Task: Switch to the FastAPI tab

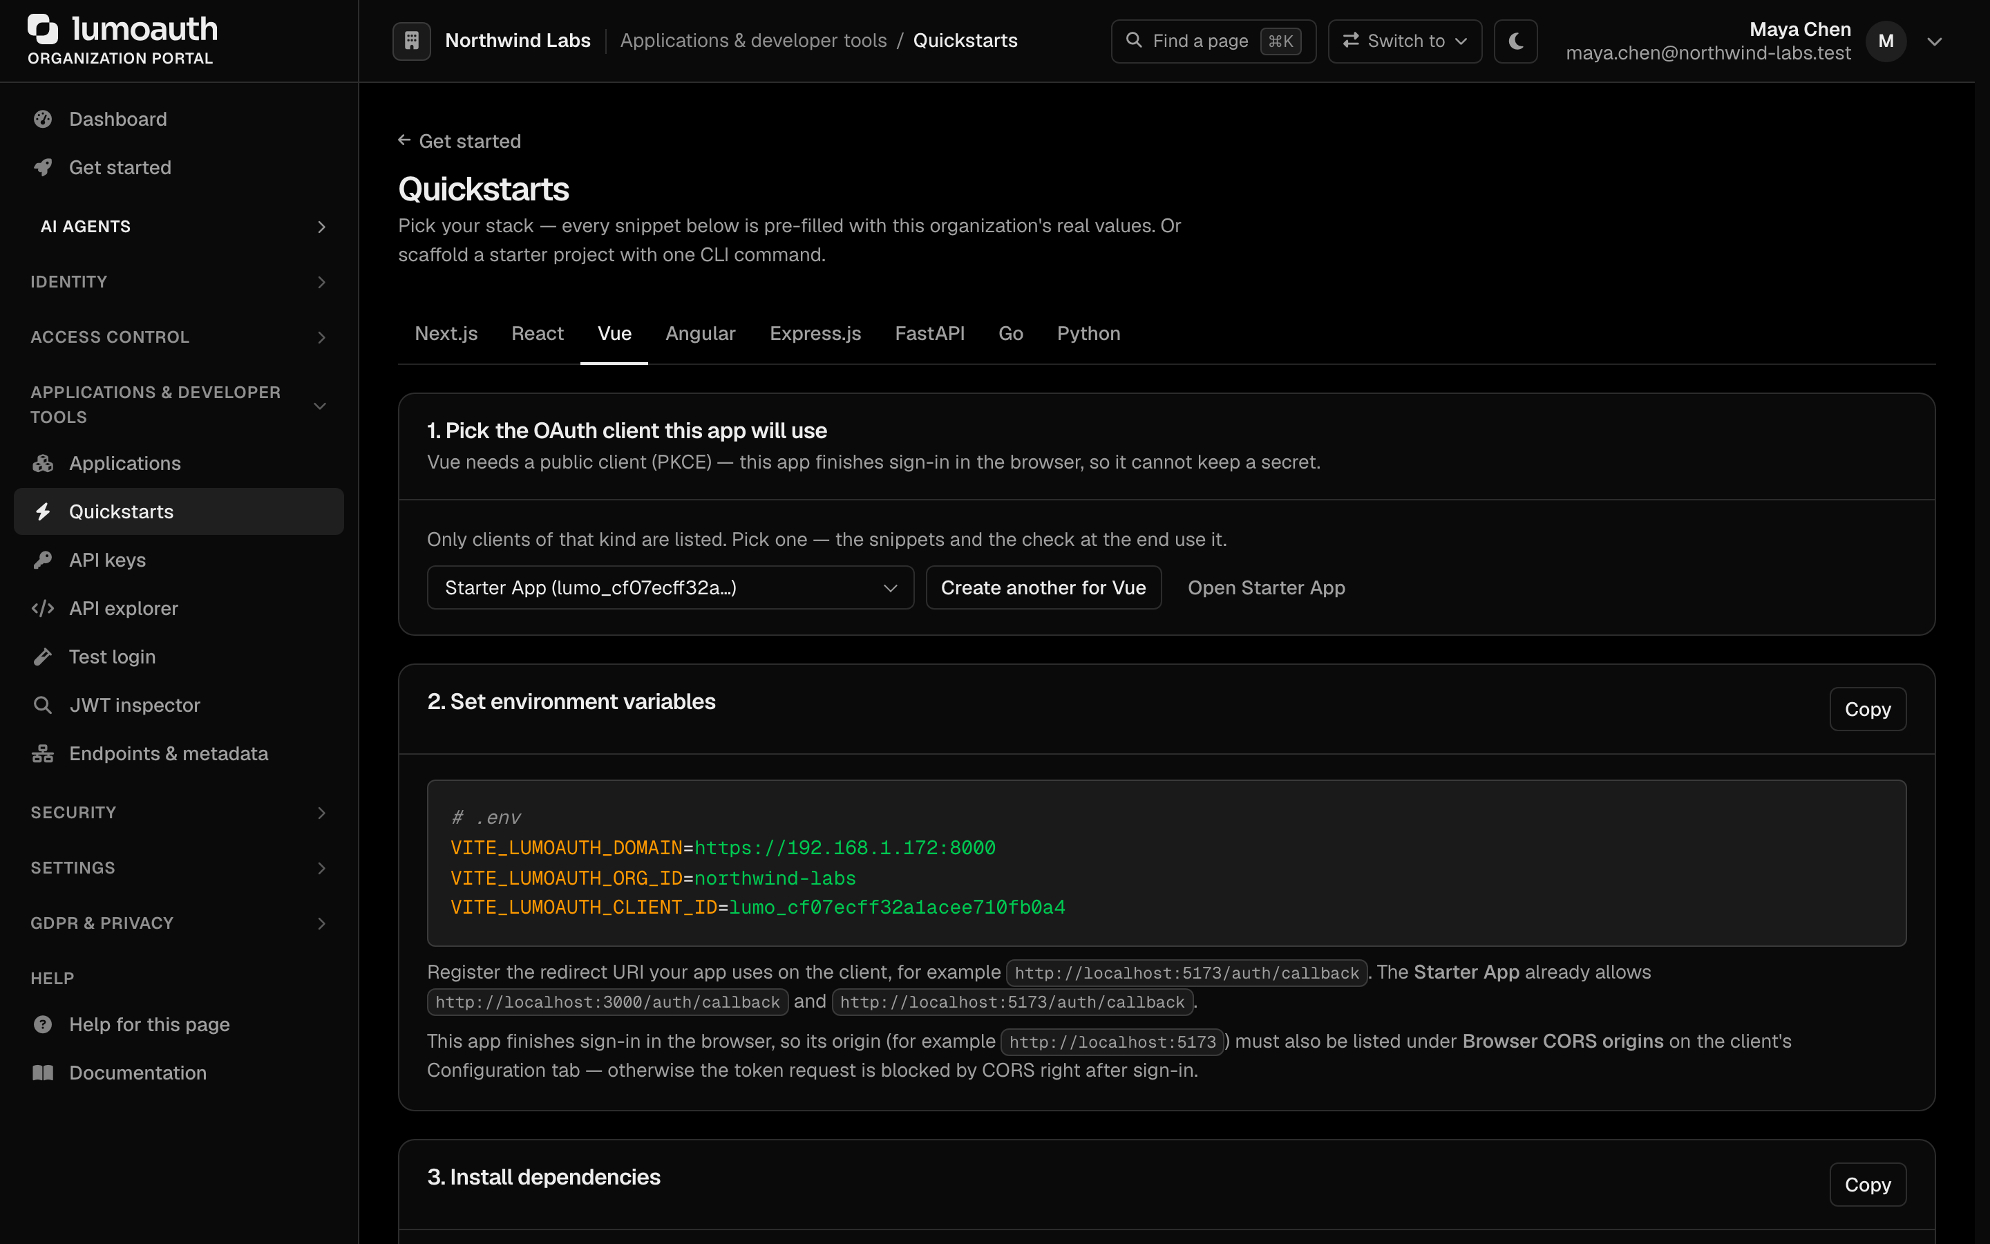Action: (929, 334)
